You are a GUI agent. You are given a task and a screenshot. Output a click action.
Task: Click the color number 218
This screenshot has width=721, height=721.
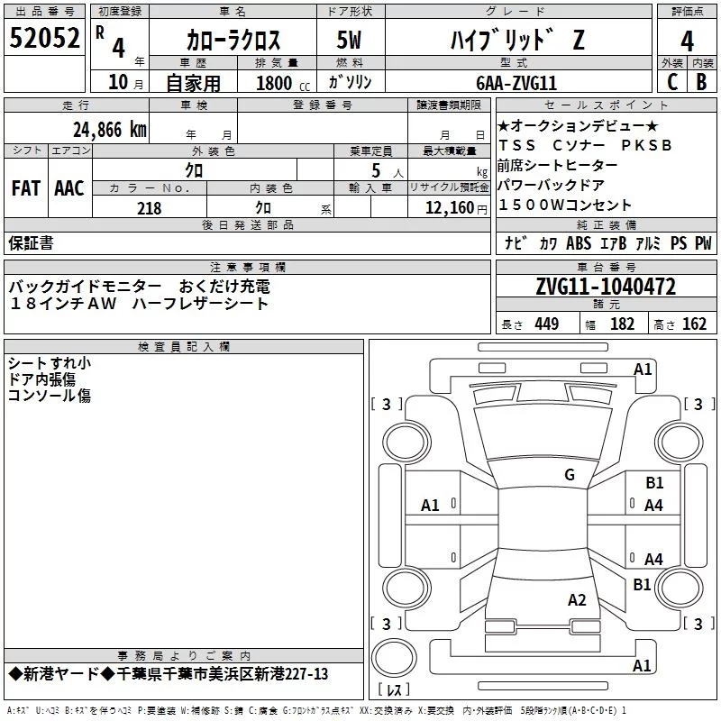coord(149,208)
